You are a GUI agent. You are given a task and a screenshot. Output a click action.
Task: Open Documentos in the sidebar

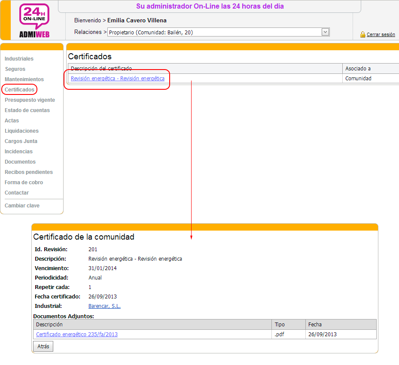pyautogui.click(x=20, y=162)
